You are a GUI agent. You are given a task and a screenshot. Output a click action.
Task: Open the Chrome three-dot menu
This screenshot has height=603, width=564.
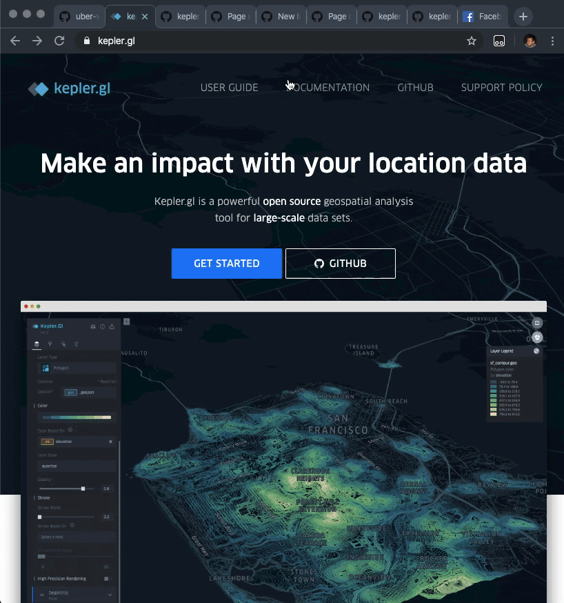coord(552,41)
